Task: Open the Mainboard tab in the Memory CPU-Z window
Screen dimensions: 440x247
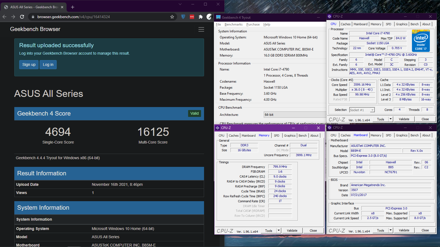Action: click(x=249, y=136)
